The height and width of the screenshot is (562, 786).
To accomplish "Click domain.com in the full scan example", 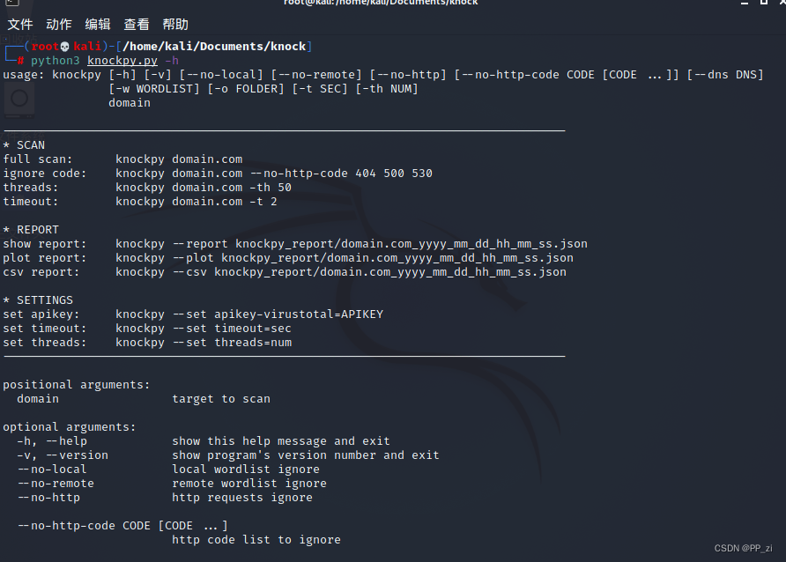I will (x=207, y=159).
